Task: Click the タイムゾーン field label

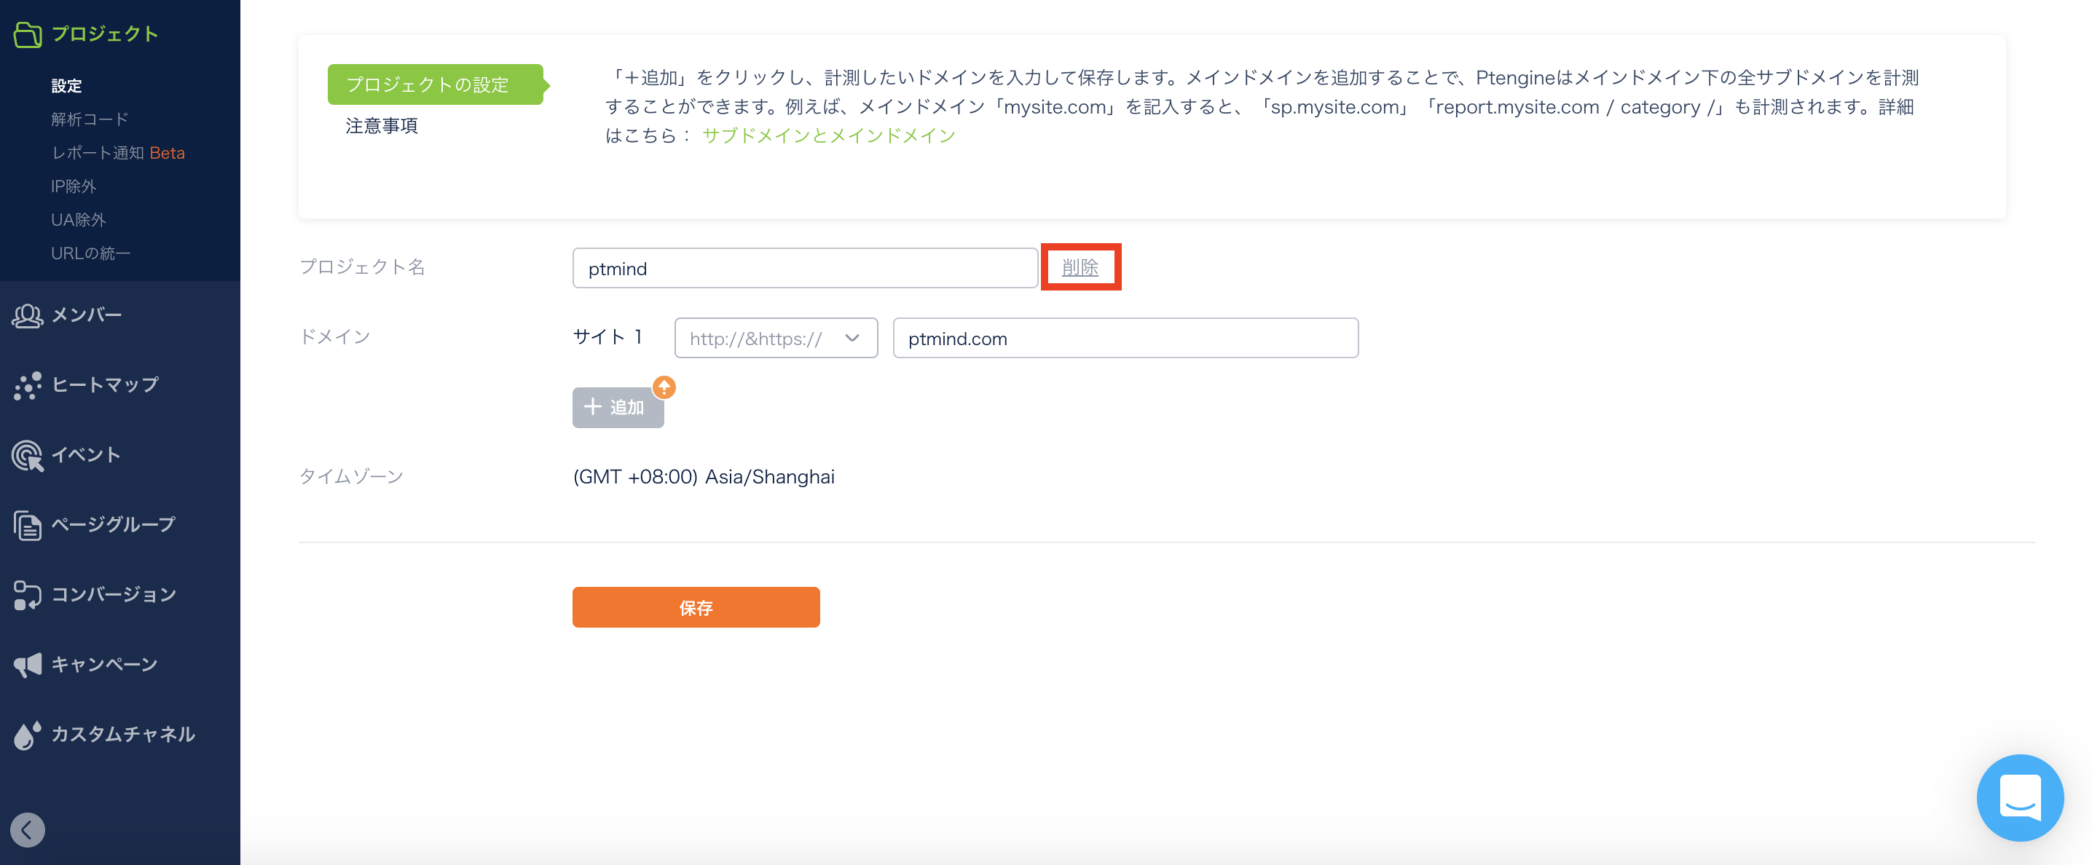Action: click(x=352, y=477)
